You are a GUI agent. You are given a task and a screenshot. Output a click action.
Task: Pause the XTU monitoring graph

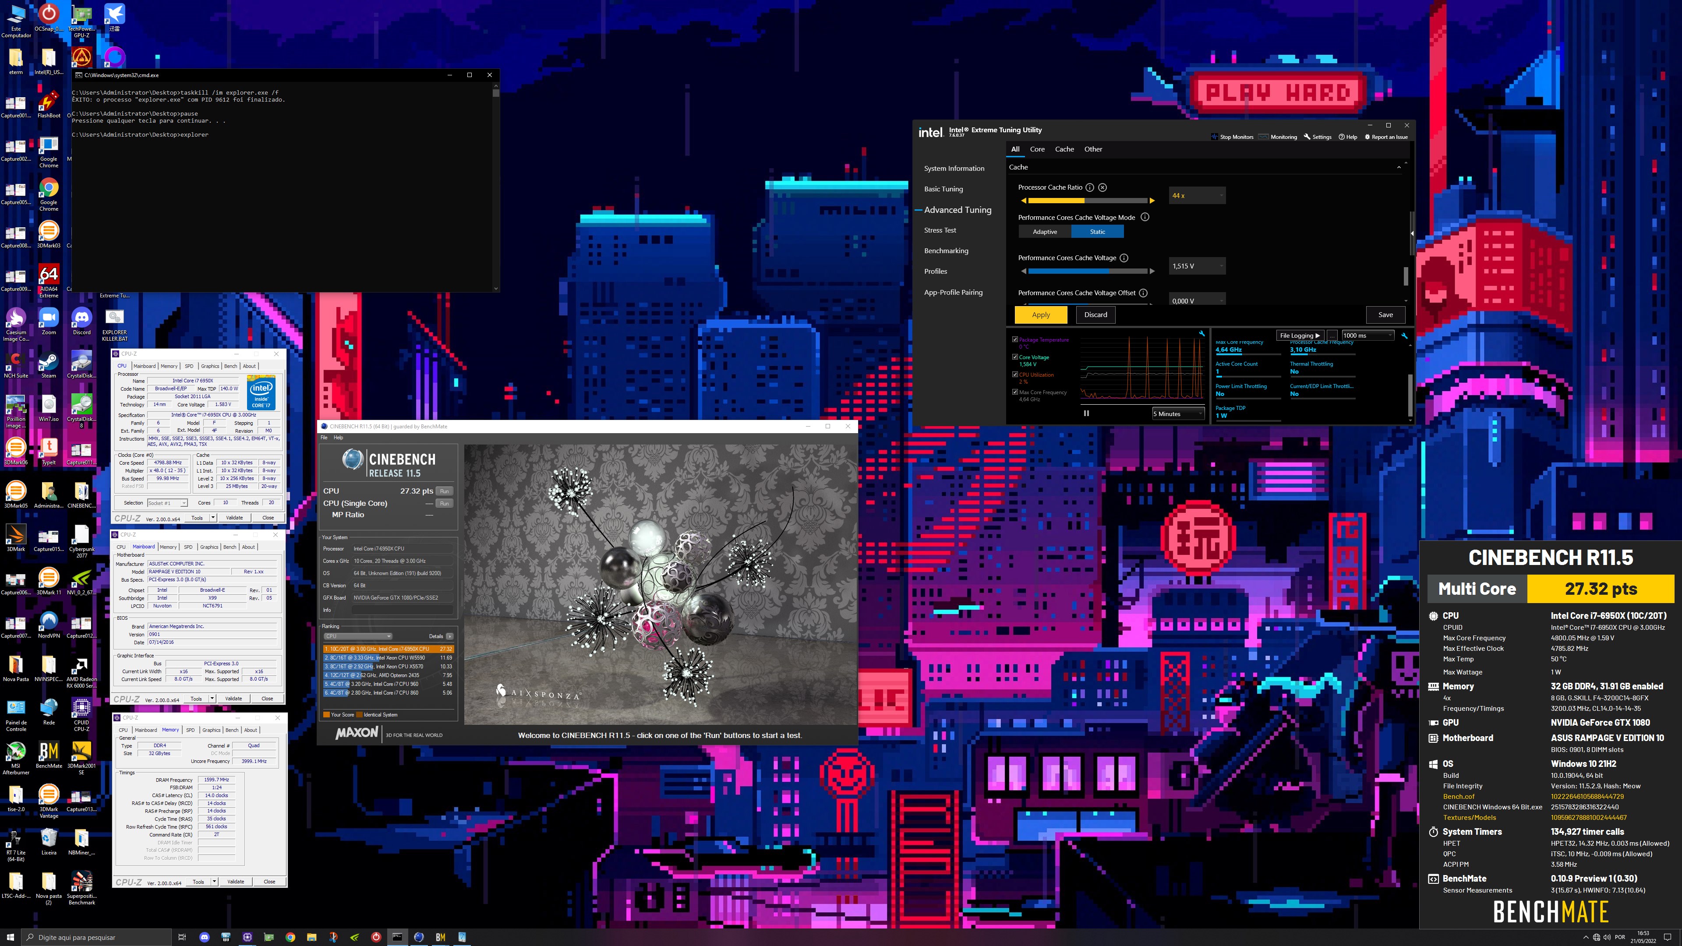tap(1086, 413)
